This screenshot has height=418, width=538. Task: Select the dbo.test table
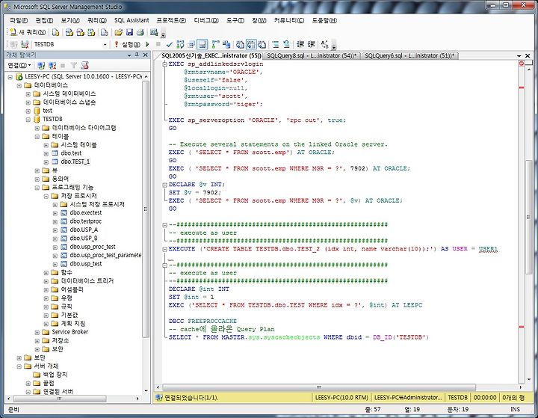click(x=71, y=153)
